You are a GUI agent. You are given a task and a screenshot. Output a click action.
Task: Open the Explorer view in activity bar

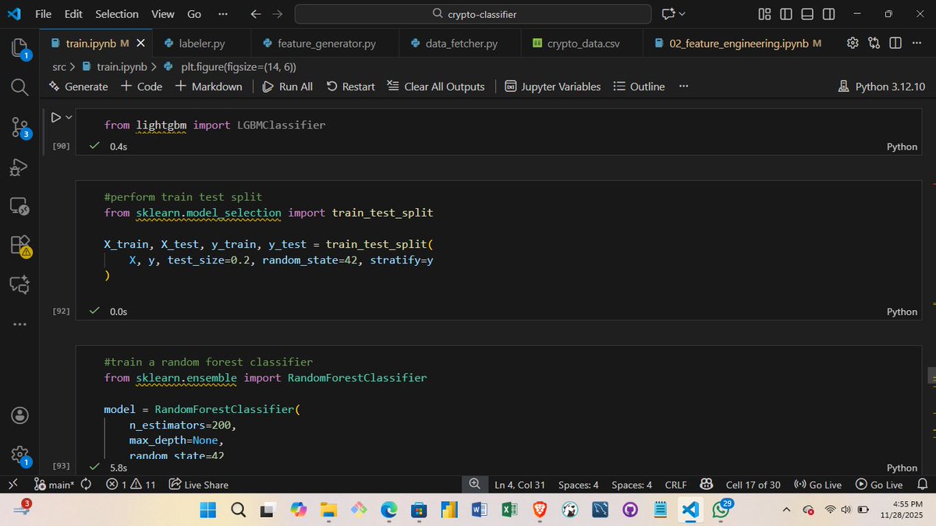(x=20, y=48)
